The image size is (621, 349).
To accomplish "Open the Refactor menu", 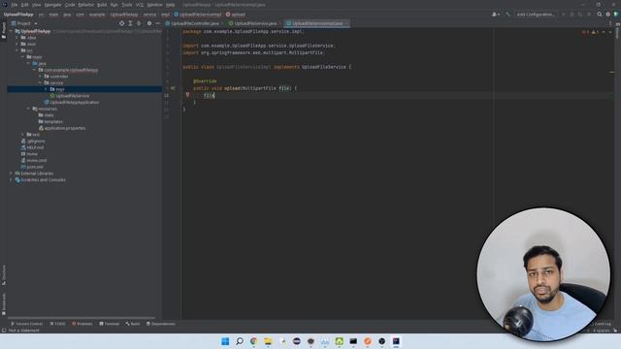I will click(x=86, y=5).
